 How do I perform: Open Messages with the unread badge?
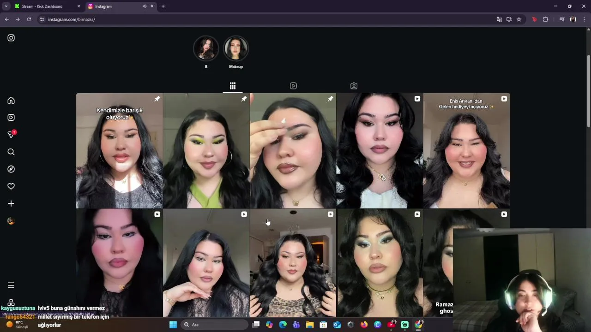point(11,135)
